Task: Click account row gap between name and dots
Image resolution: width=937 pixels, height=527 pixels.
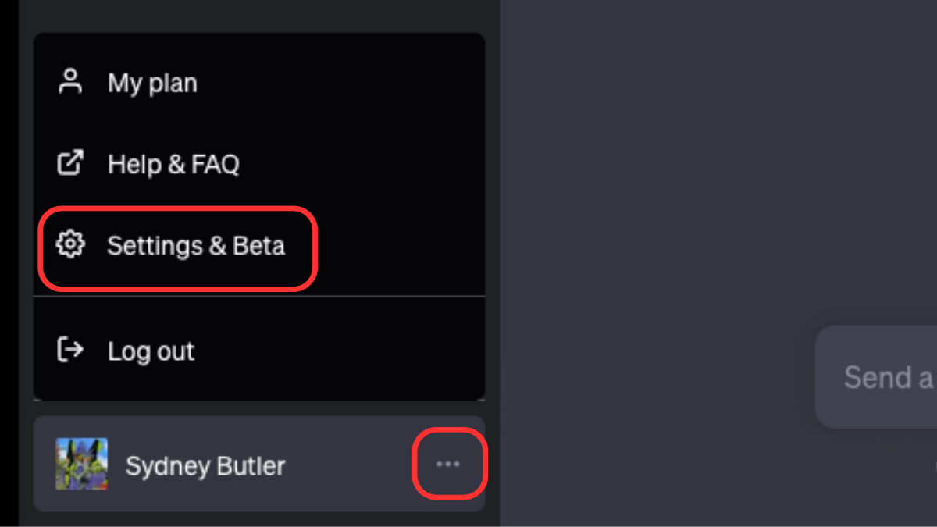Action: (349, 465)
